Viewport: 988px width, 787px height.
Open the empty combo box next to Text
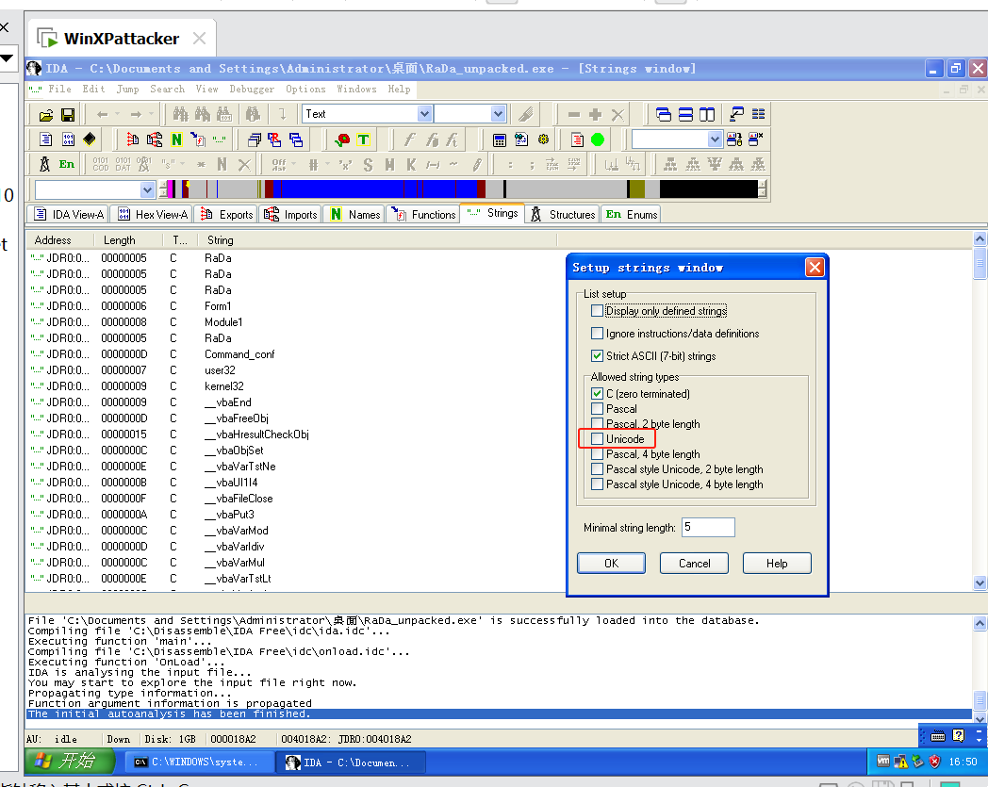coord(498,114)
